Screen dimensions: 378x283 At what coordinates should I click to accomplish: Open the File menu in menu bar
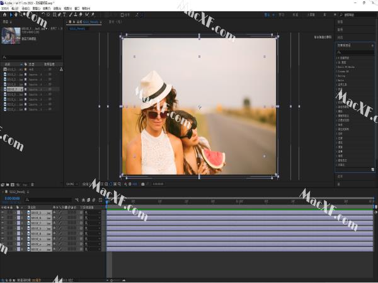tap(4, 8)
